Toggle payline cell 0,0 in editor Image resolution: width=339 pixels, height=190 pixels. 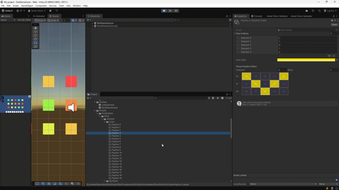pos(246,91)
